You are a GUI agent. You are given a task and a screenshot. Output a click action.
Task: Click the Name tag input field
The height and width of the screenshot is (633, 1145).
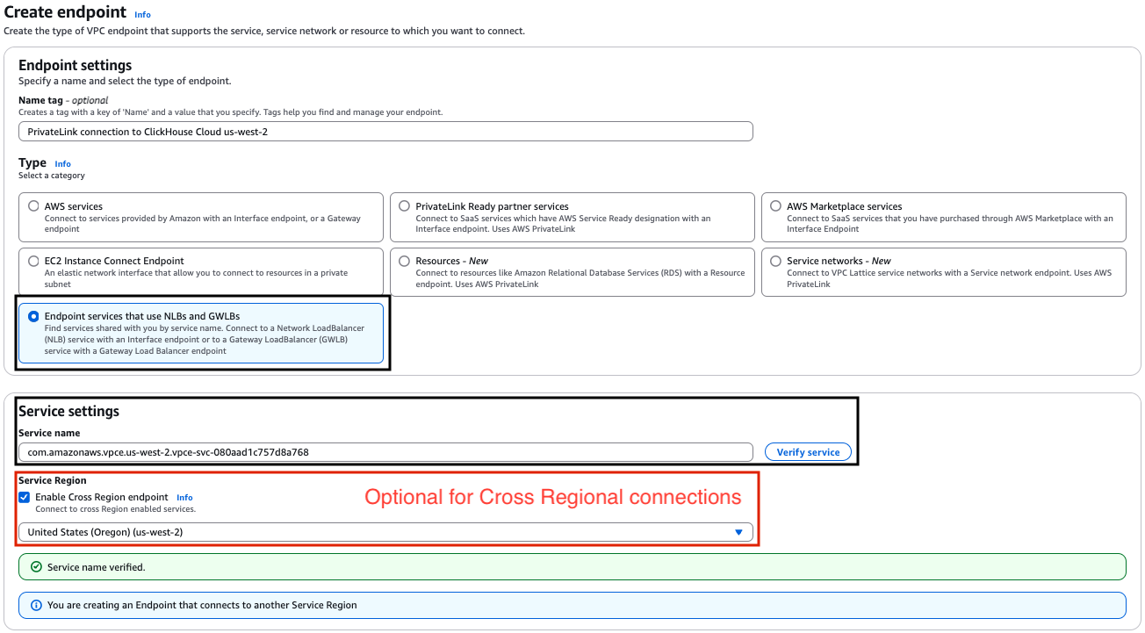pyautogui.click(x=386, y=131)
